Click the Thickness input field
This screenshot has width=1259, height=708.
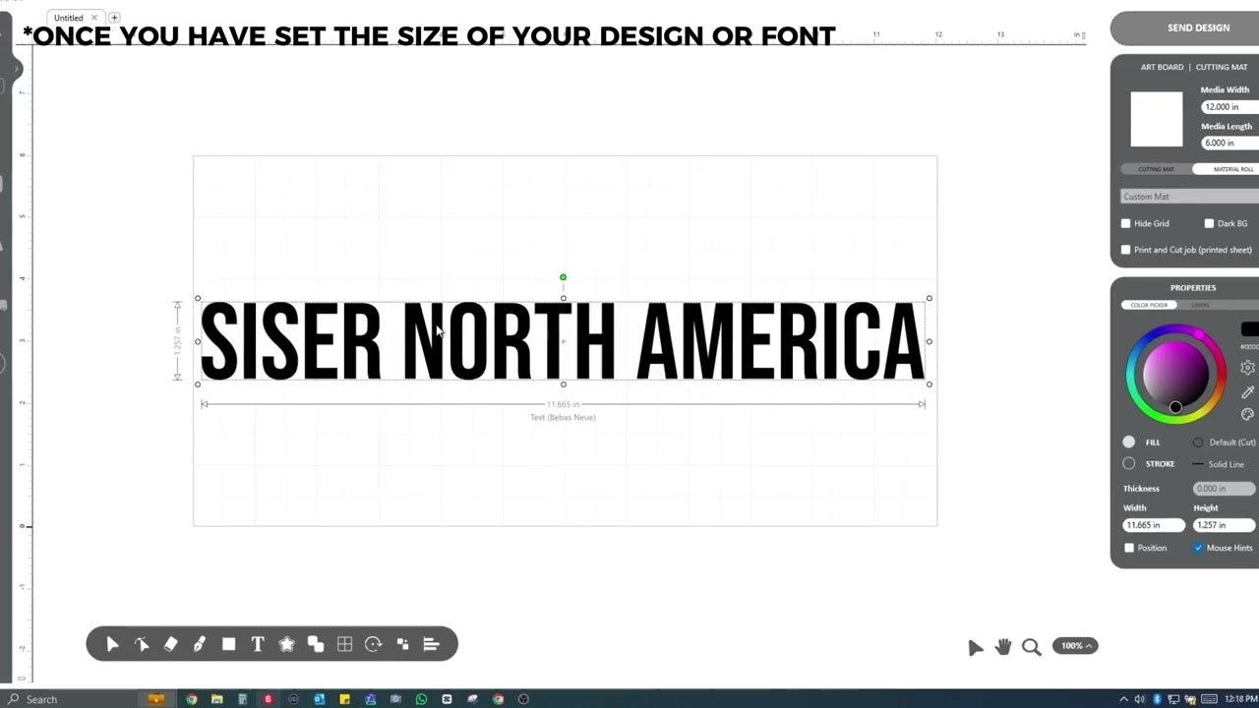pos(1224,489)
